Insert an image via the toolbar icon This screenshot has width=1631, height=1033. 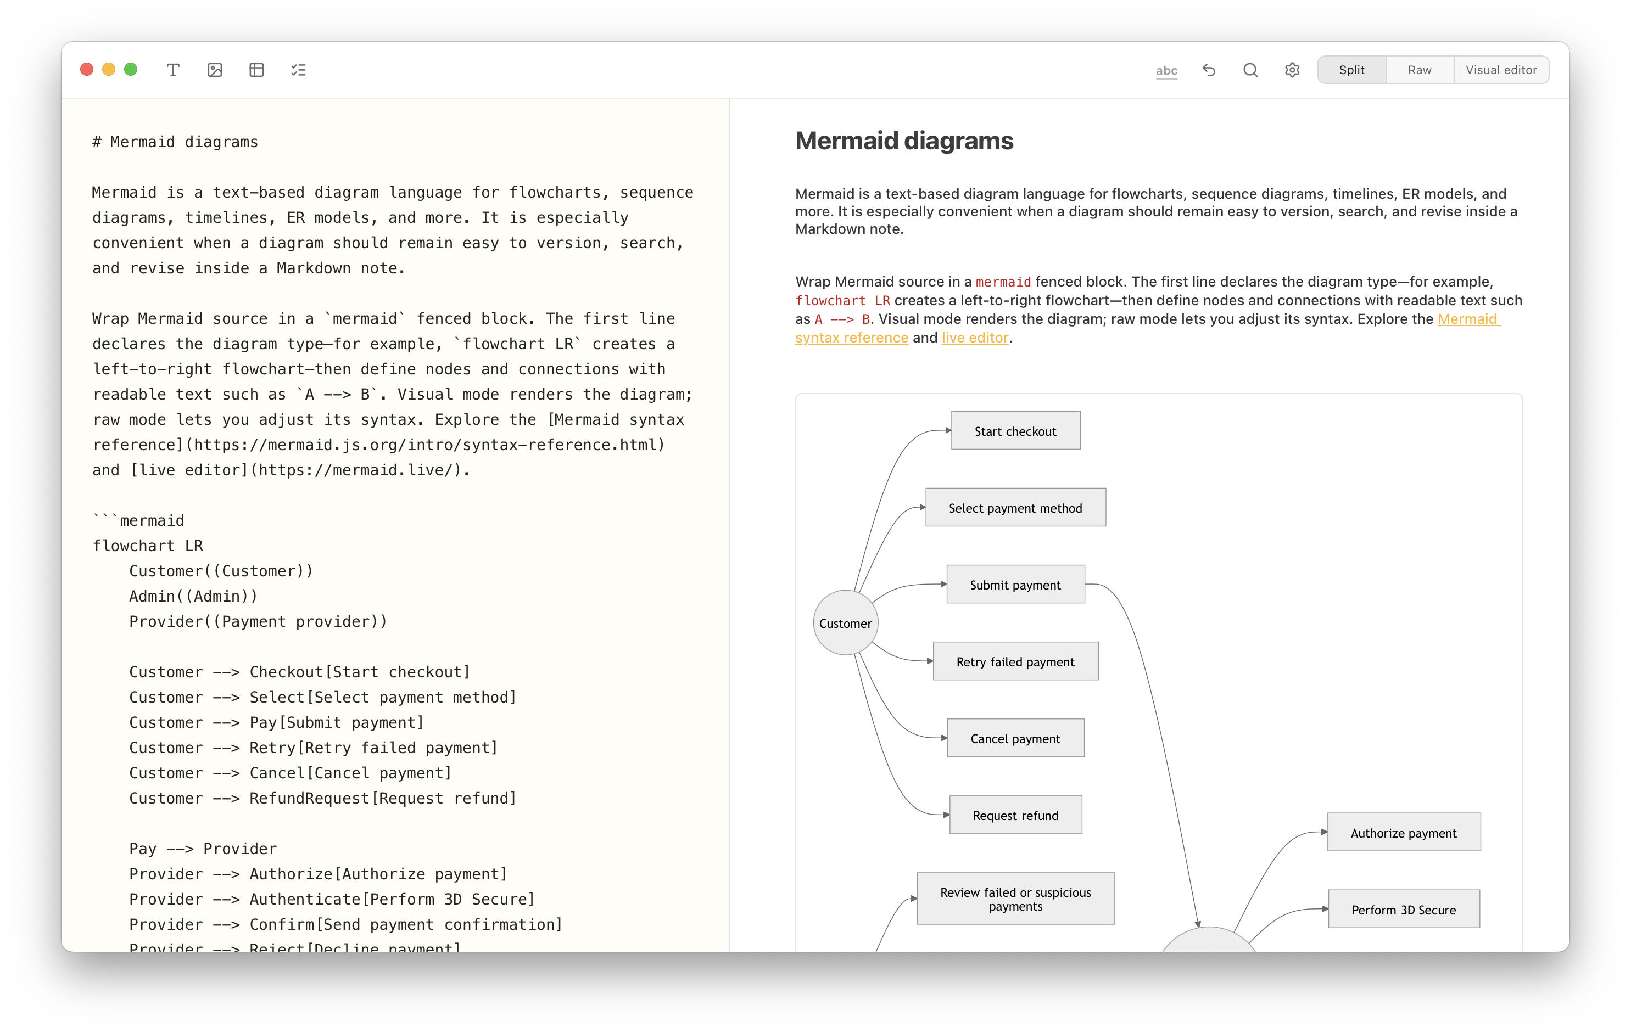(x=215, y=70)
